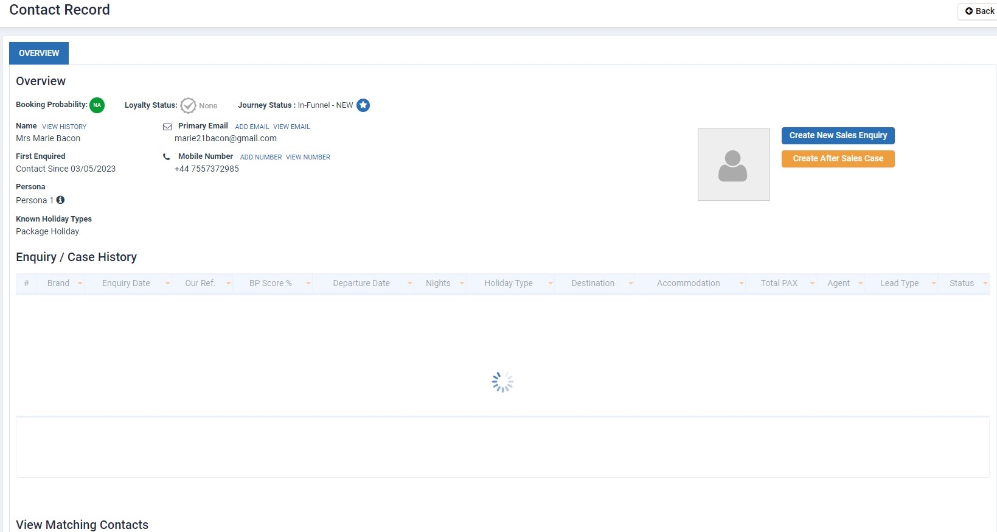Click the envelope icon beside Primary Email
The height and width of the screenshot is (532, 997).
(167, 127)
